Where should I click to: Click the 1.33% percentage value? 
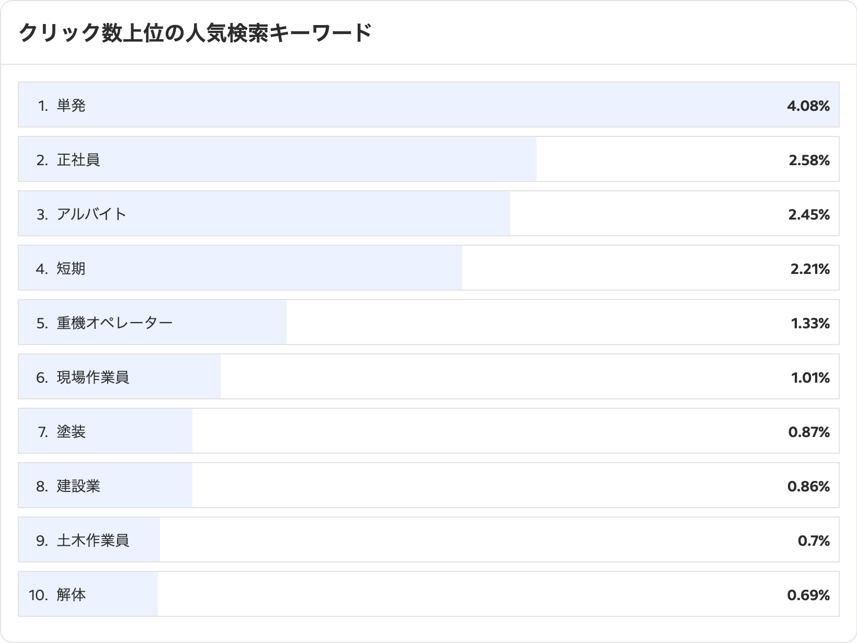(x=810, y=324)
